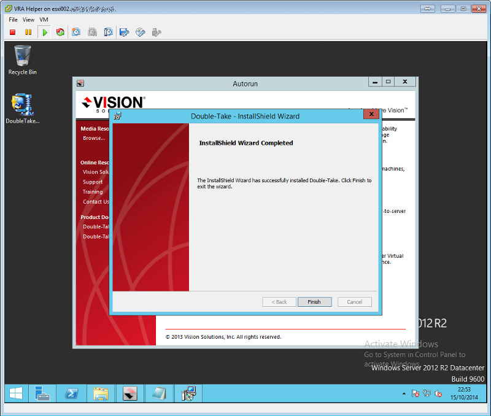Click Finish to exit the wizard
The width and height of the screenshot is (491, 416).
click(x=314, y=302)
